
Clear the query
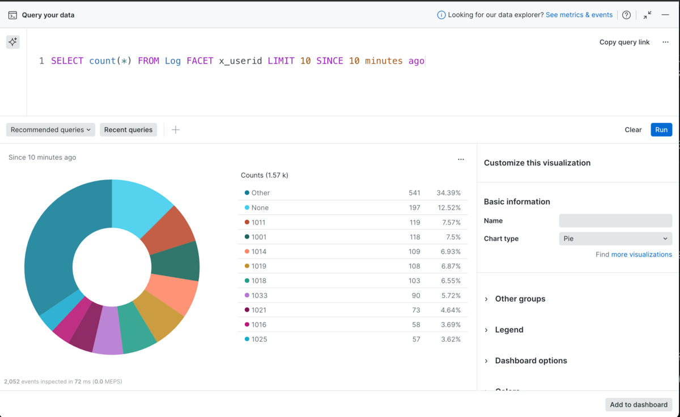(633, 130)
